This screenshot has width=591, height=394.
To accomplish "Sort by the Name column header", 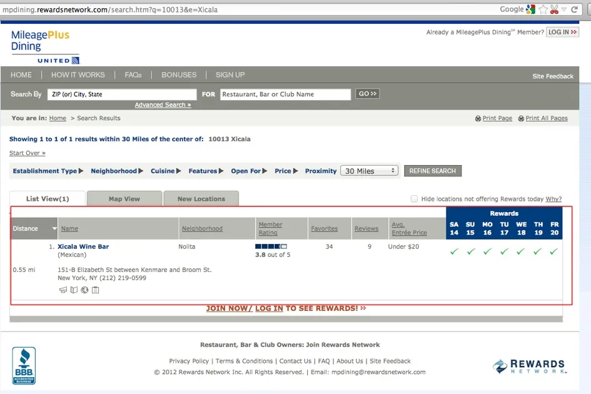I will (x=69, y=228).
